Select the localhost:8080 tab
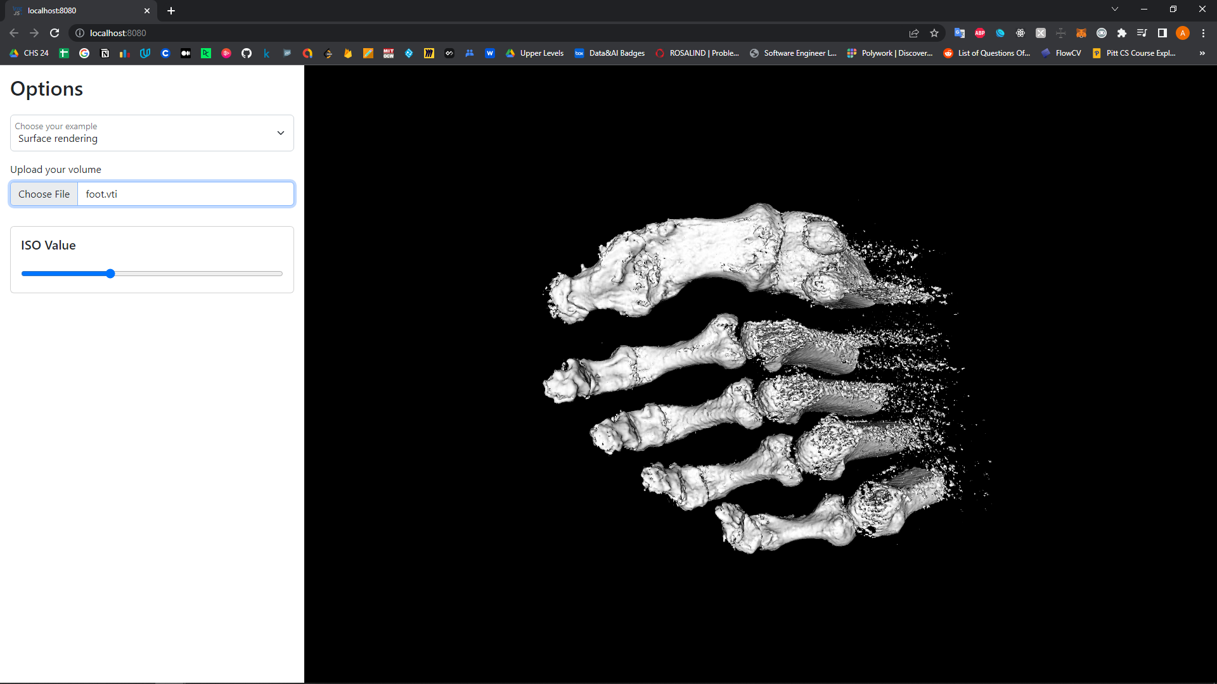The image size is (1217, 684). click(76, 11)
